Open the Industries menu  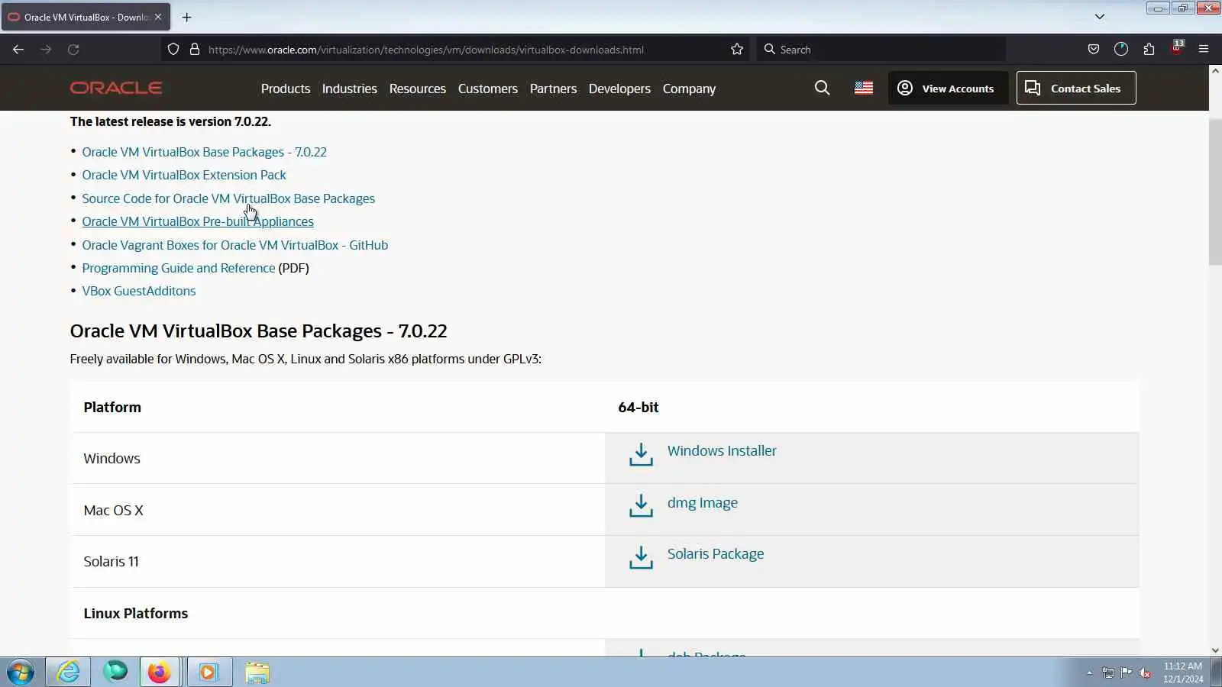click(x=350, y=89)
